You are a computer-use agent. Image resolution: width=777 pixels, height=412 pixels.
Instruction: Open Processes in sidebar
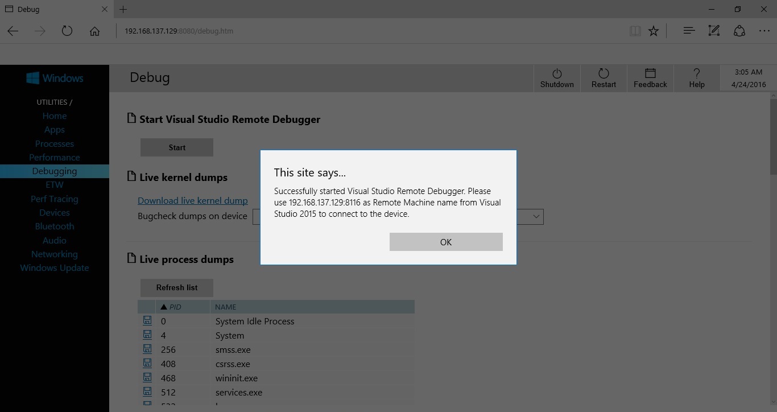(x=55, y=143)
